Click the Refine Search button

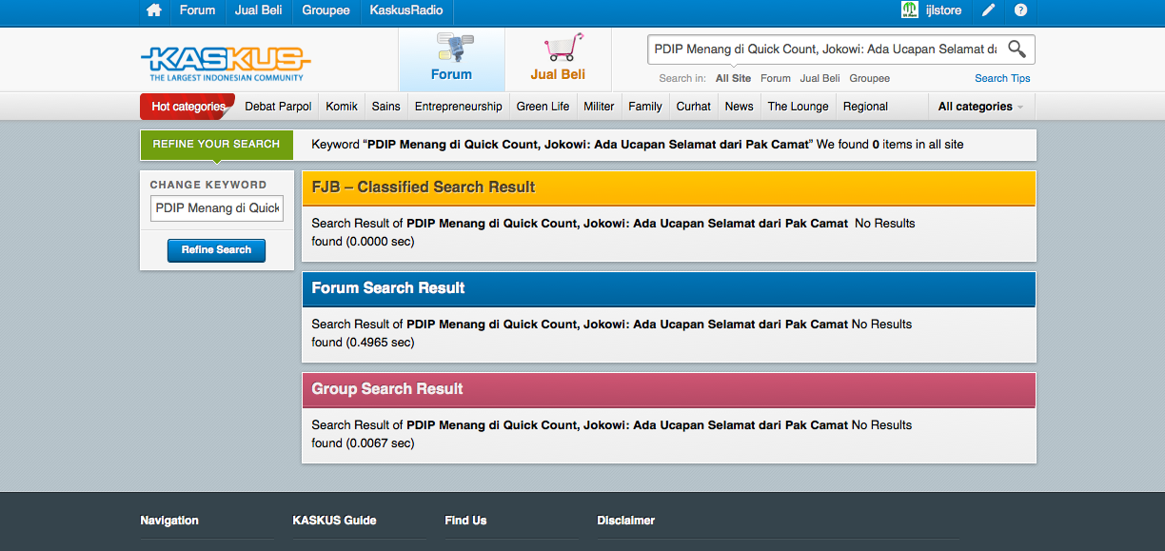[217, 250]
